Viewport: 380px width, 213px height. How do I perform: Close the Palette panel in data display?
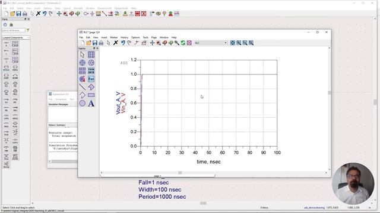pyautogui.click(x=97, y=49)
